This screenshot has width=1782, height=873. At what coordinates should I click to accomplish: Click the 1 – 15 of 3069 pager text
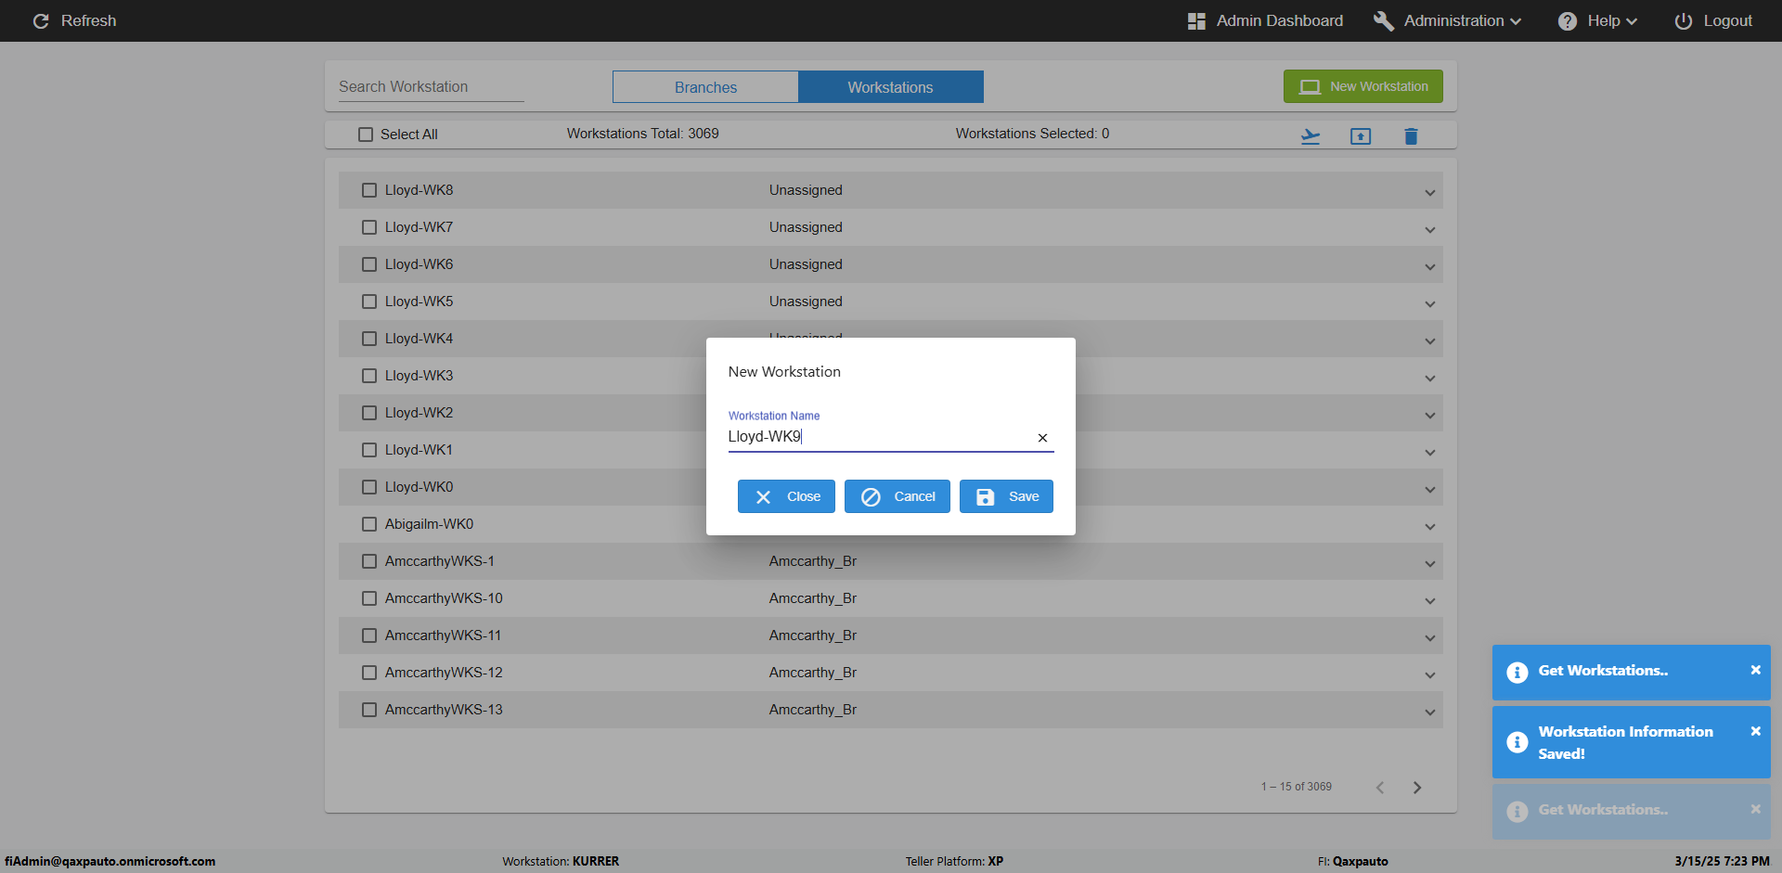pyautogui.click(x=1296, y=787)
